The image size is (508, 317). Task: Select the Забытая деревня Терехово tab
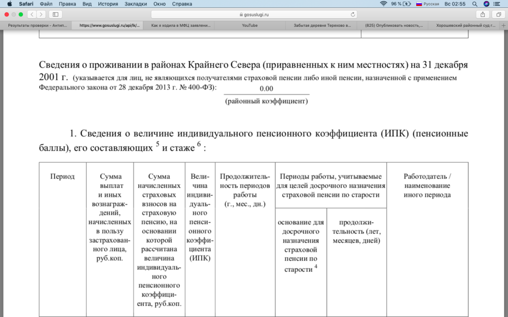tap(321, 25)
